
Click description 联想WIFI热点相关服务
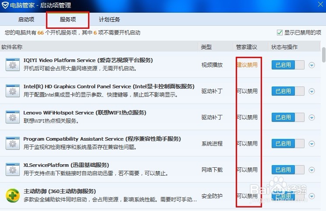pos(51,121)
